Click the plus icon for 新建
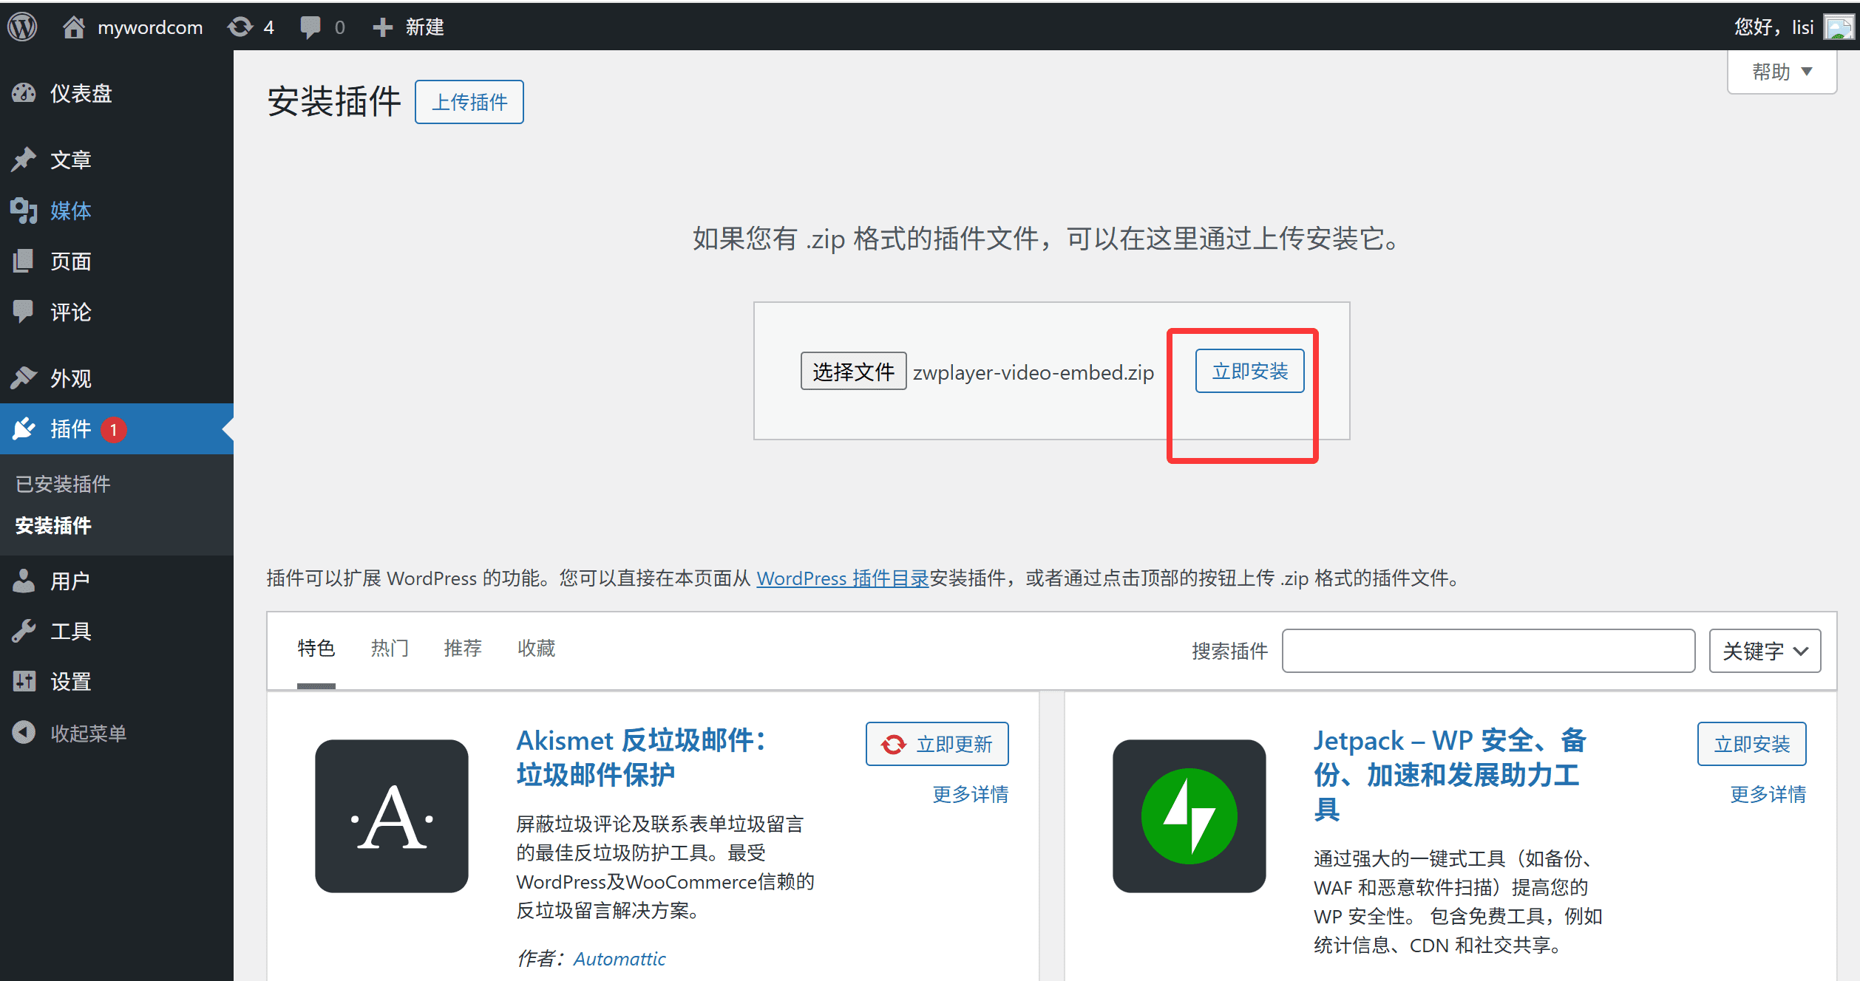Image resolution: width=1860 pixels, height=981 pixels. [x=381, y=27]
